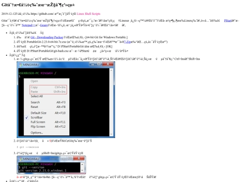The image size is (243, 182).
Task: Click the '$ git --version' code line
Action: pyautogui.click(x=28, y=147)
